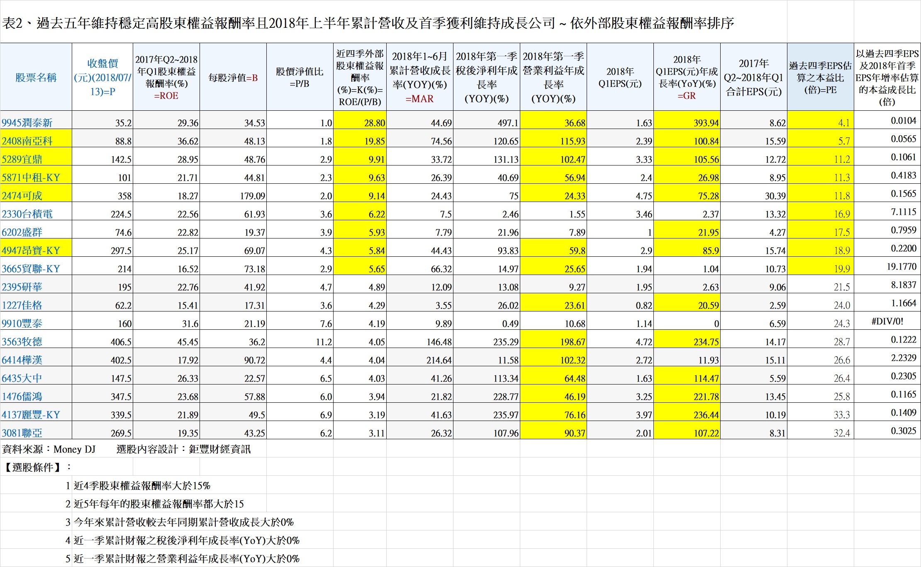This screenshot has height=567, width=921.
Task: Click the table title 表2 heading
Action: 368,23
